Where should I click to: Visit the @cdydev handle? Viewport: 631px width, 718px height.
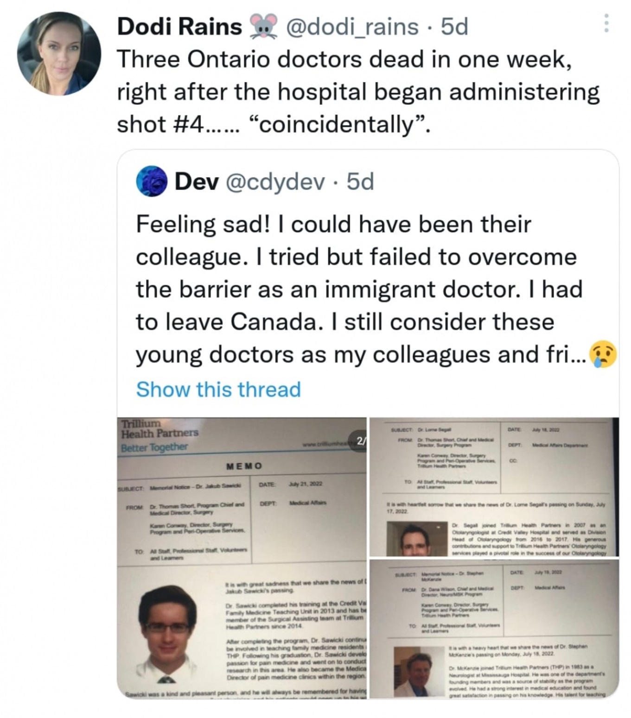pos(275,182)
